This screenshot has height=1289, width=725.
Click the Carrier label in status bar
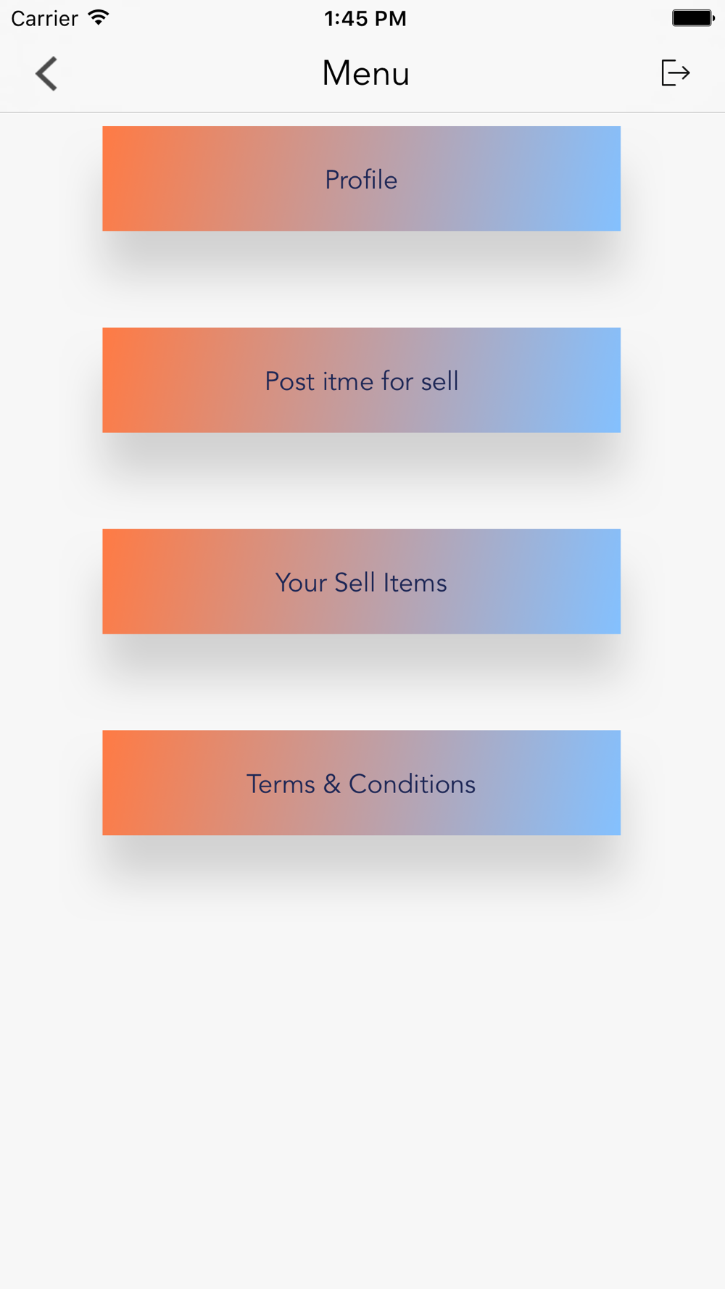click(44, 18)
